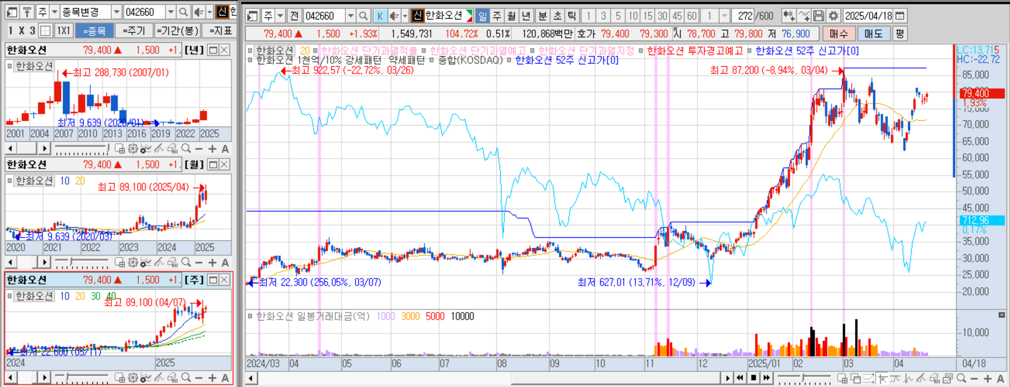Click the rewind button in main chart bottom bar

[x=740, y=378]
